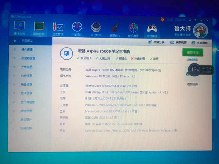Open the title bar dropdown menu arrow
The height and width of the screenshot is (164, 219).
coord(196,20)
